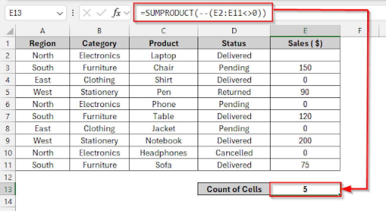Click the three-dot separator after Name Box
Viewport: 386px width, 211px height.
[x=73, y=13]
